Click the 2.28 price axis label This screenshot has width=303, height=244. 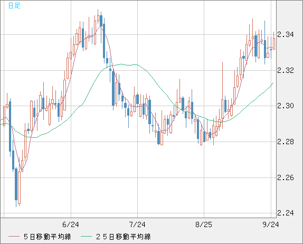(286, 142)
